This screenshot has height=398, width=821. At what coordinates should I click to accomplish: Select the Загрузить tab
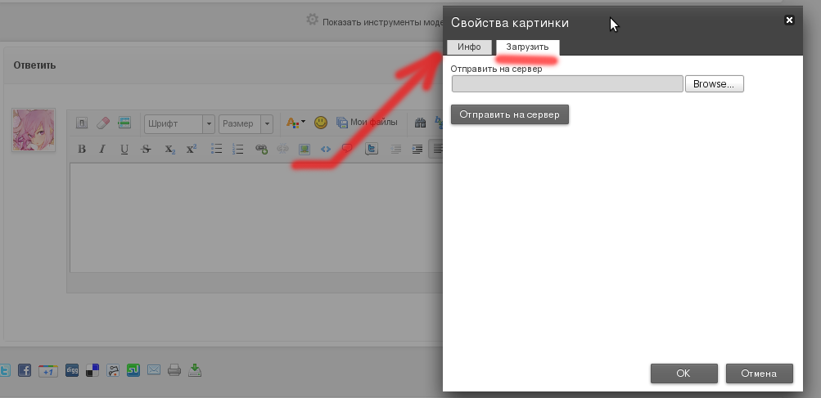pyautogui.click(x=527, y=47)
